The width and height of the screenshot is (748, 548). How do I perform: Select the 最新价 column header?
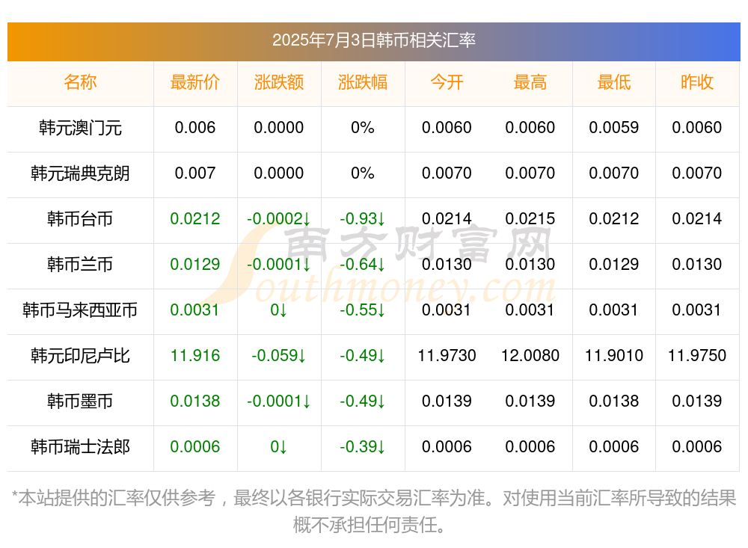[x=195, y=82]
